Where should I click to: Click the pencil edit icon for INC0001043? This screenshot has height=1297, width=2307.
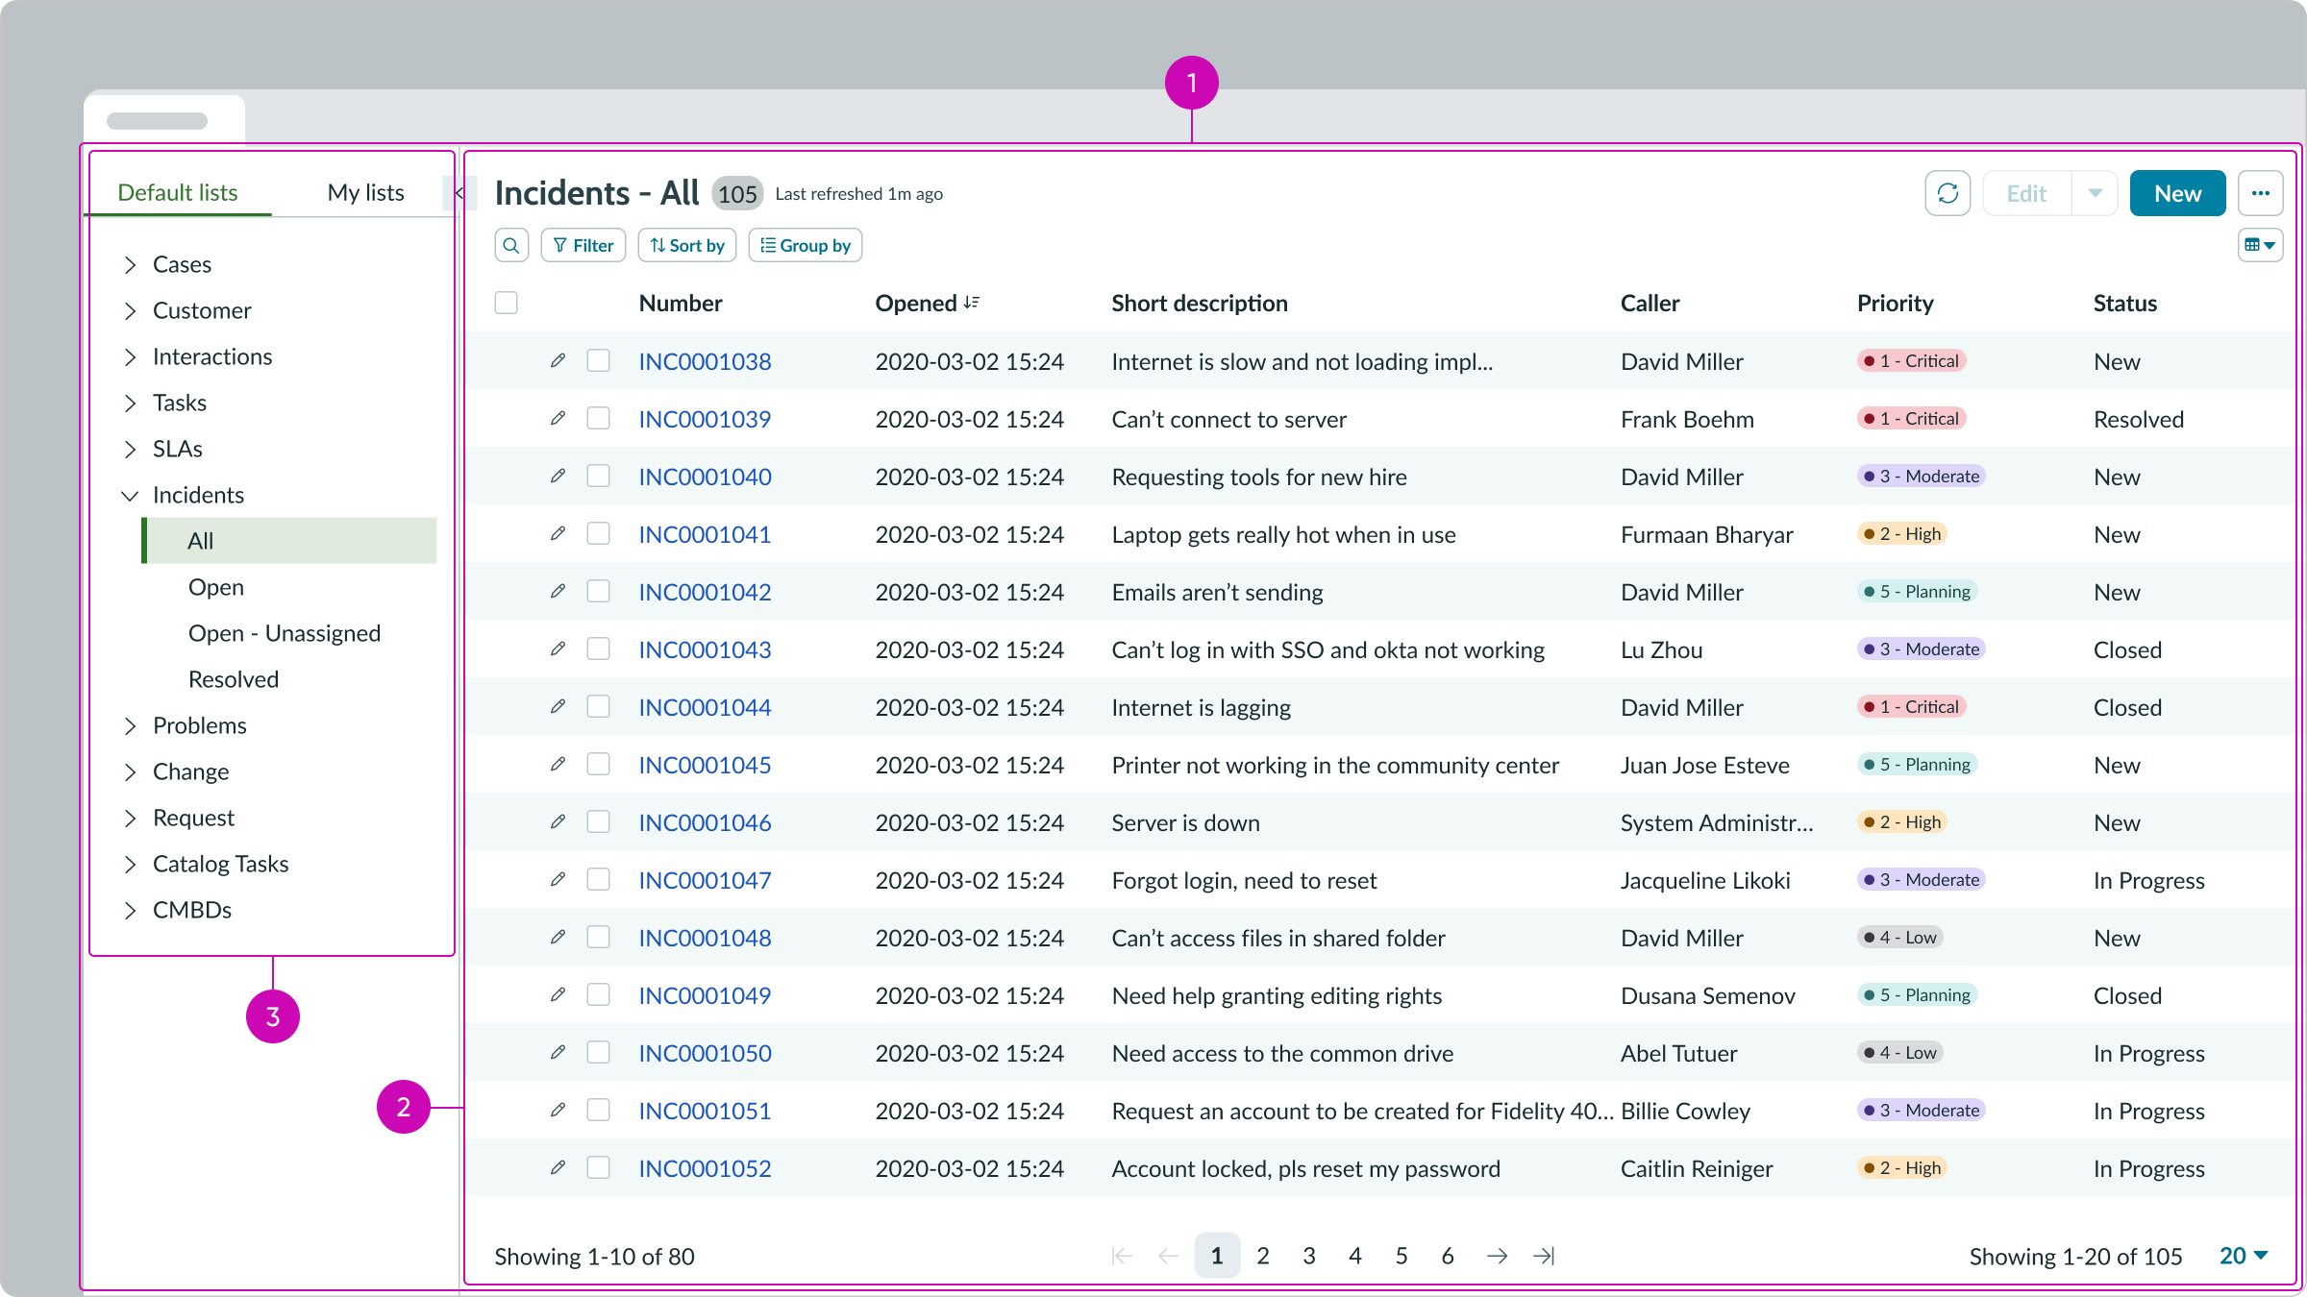coord(558,648)
